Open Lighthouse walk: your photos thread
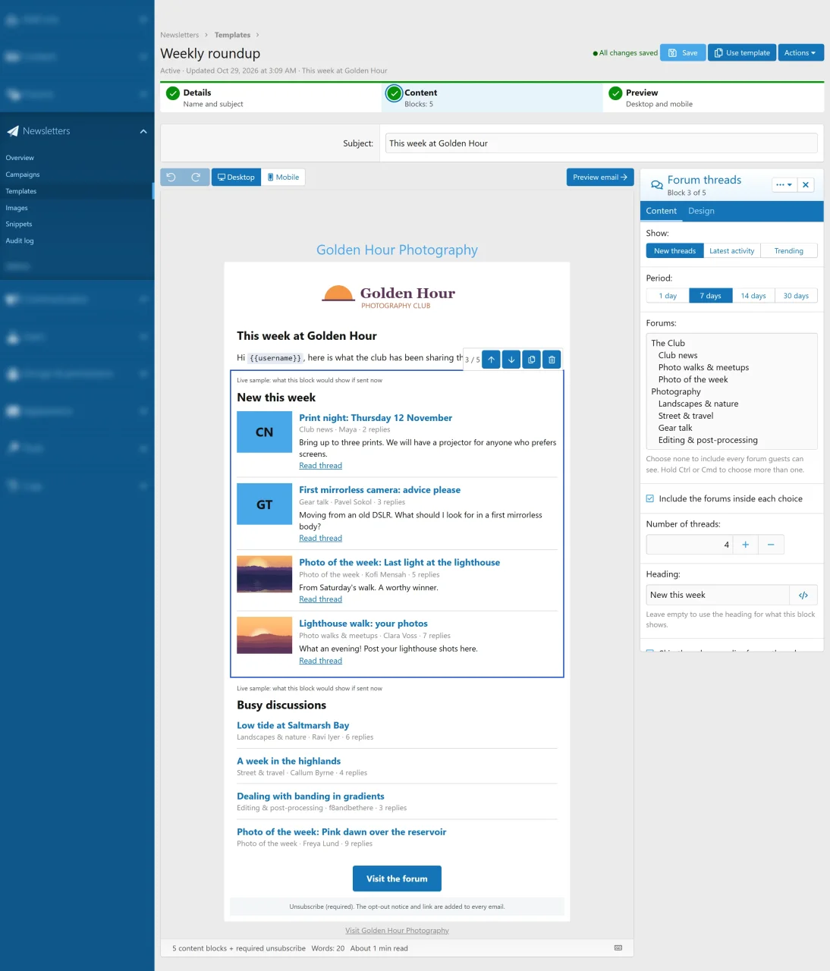Screen dimensions: 830x971 (363, 624)
